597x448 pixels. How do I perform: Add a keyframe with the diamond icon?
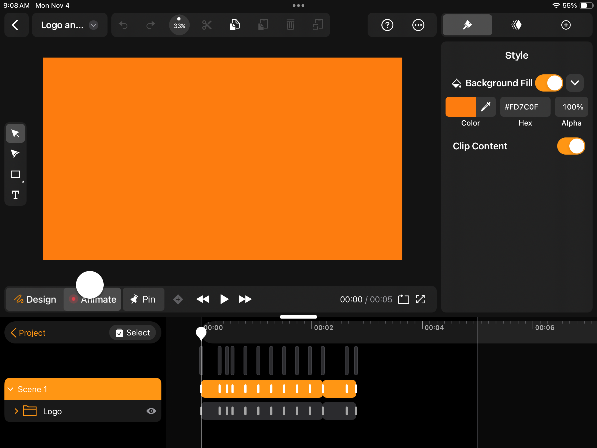[x=178, y=299]
